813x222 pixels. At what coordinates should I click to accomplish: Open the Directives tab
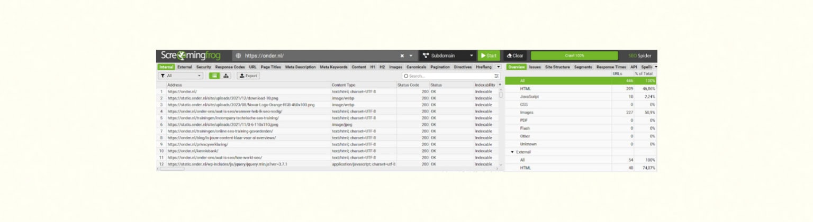pos(463,67)
